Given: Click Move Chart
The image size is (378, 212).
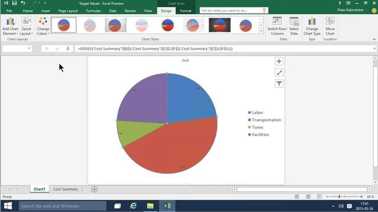Looking at the screenshot, I should (330, 26).
